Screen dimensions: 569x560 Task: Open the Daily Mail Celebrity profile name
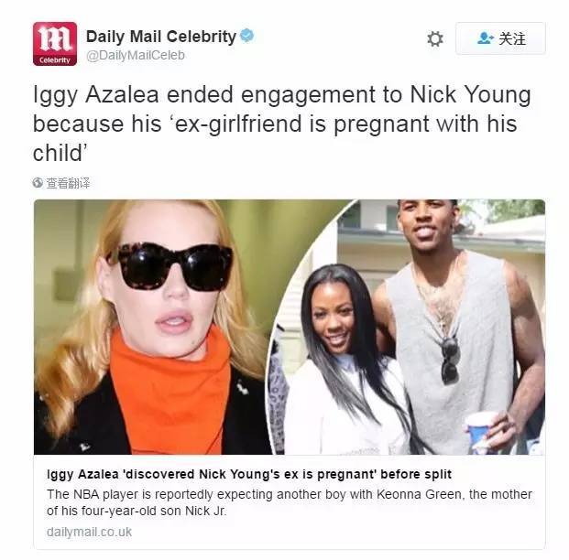tap(161, 37)
